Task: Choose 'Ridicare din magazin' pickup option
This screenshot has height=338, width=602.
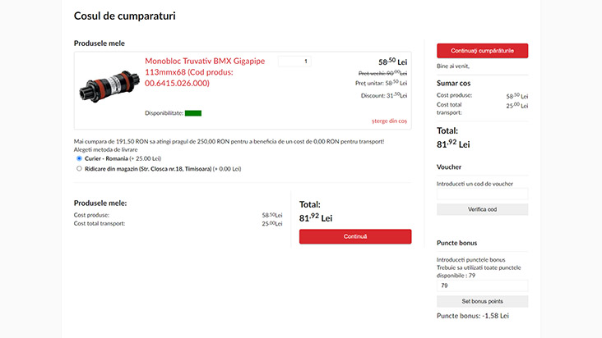Action: point(79,168)
